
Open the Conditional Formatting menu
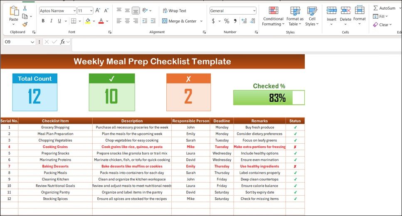click(x=273, y=16)
